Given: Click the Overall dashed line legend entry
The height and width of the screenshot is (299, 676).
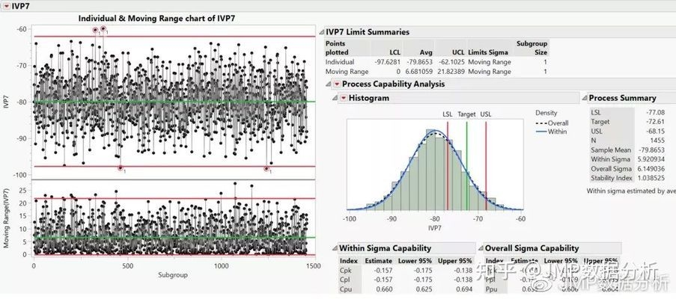Looking at the screenshot, I should pos(556,123).
